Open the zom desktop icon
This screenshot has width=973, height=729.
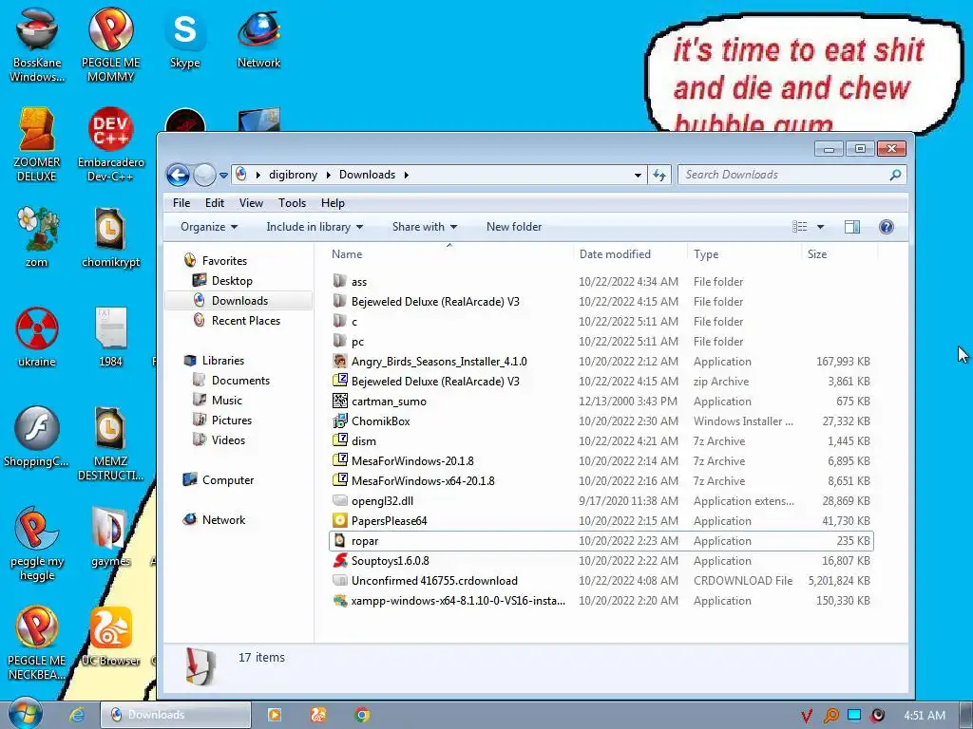point(37,237)
